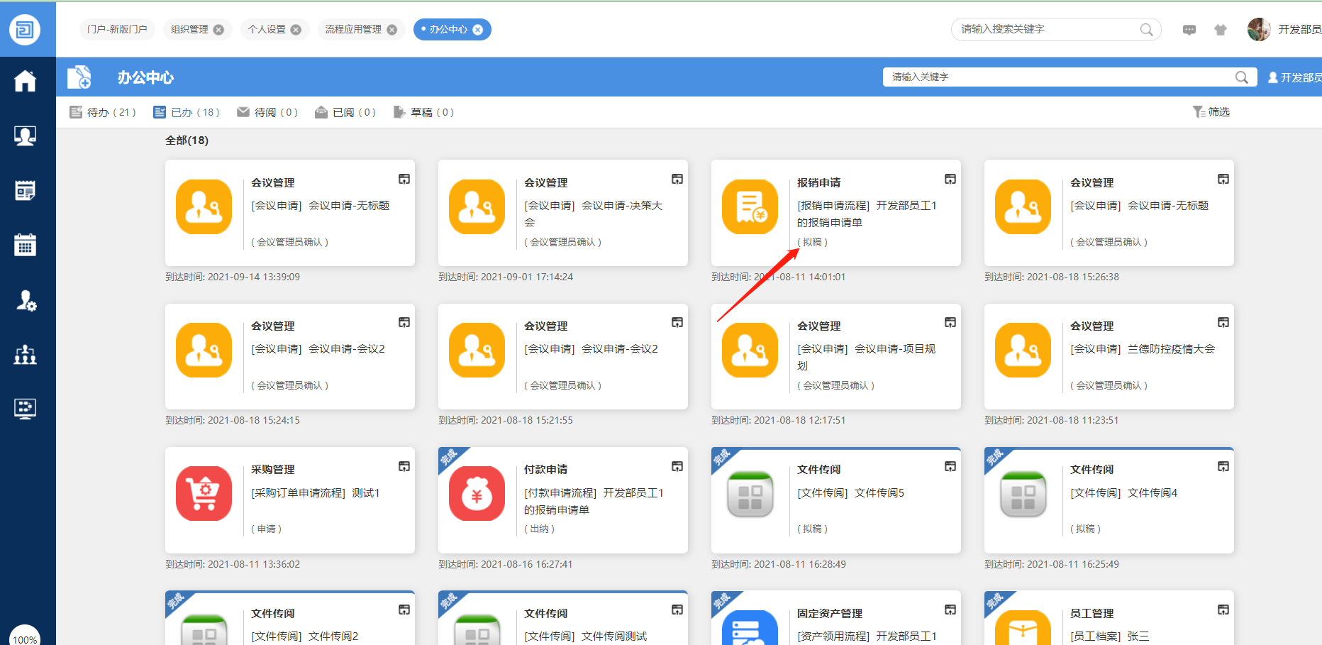Click the home icon in left sidebar
This screenshot has width=1322, height=645.
pyautogui.click(x=26, y=81)
